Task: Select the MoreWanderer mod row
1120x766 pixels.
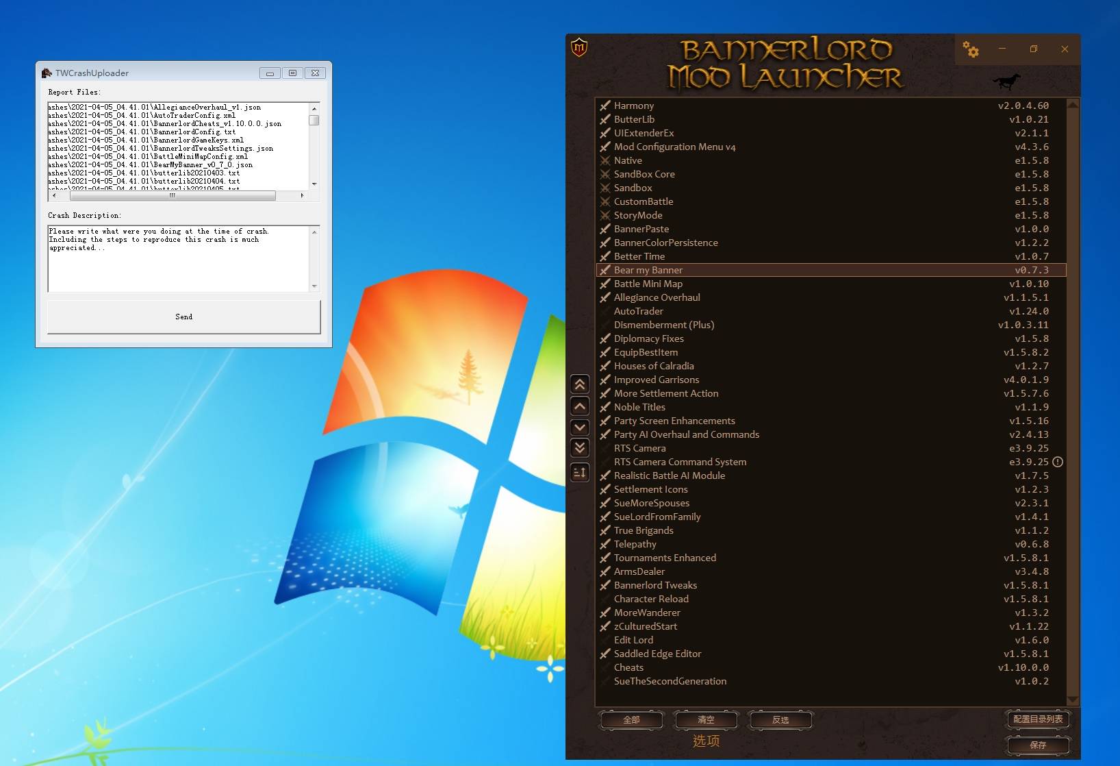Action: pyautogui.click(x=831, y=613)
